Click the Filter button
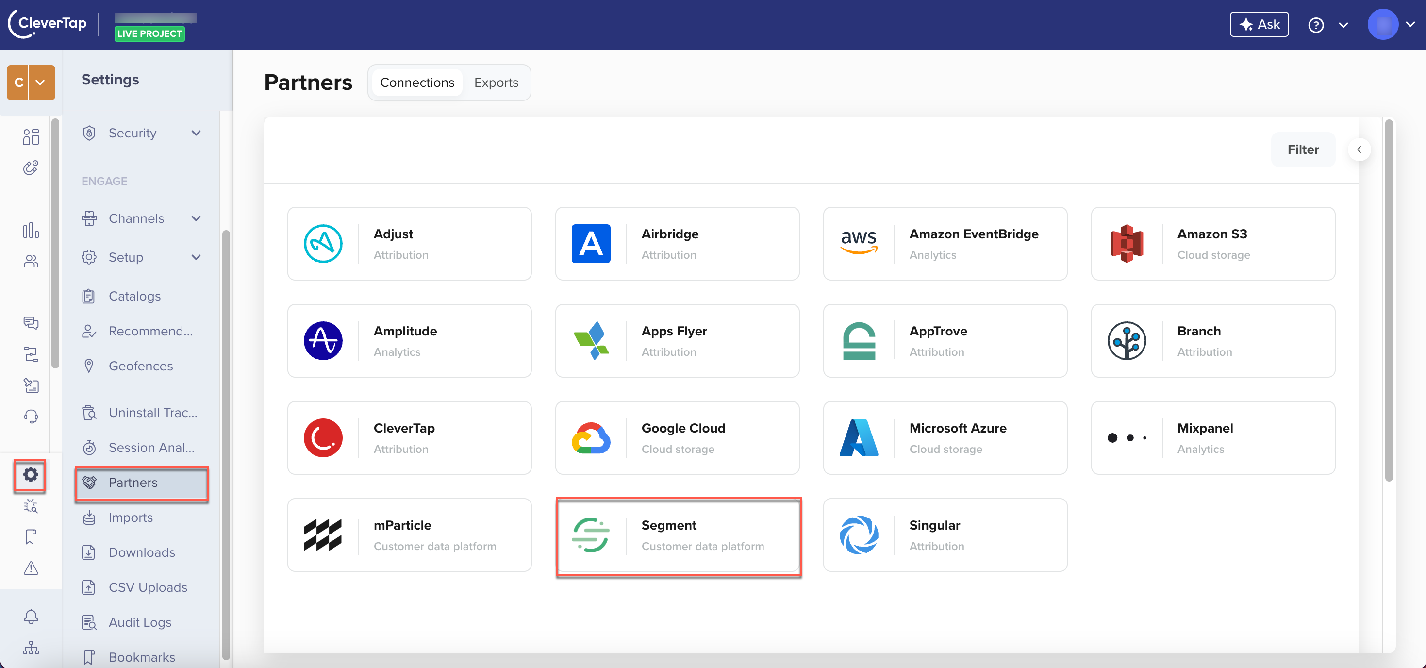Image resolution: width=1426 pixels, height=668 pixels. [x=1303, y=150]
